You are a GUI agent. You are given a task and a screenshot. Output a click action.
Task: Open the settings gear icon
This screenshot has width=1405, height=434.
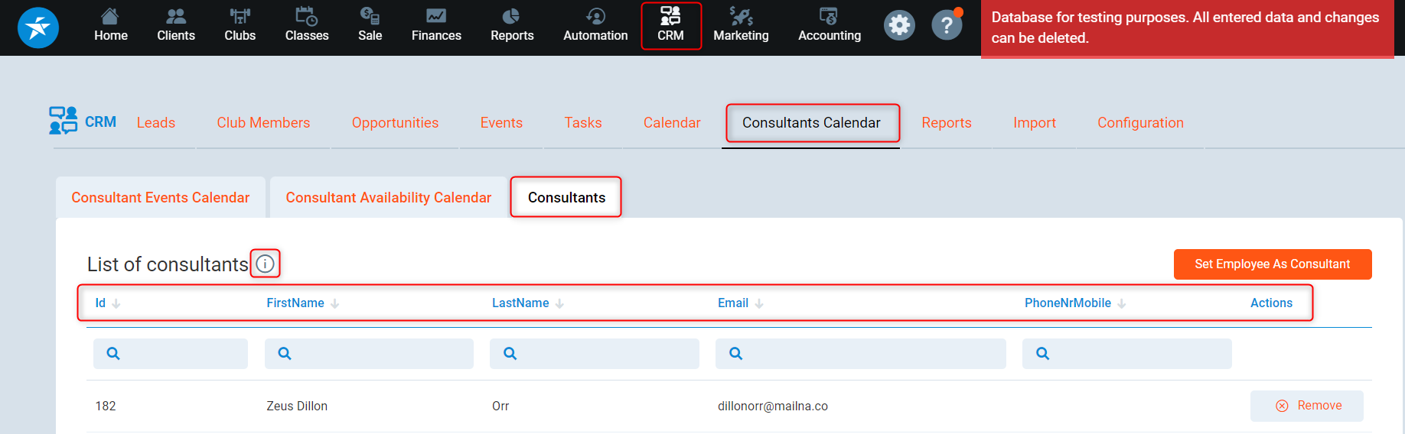point(899,26)
